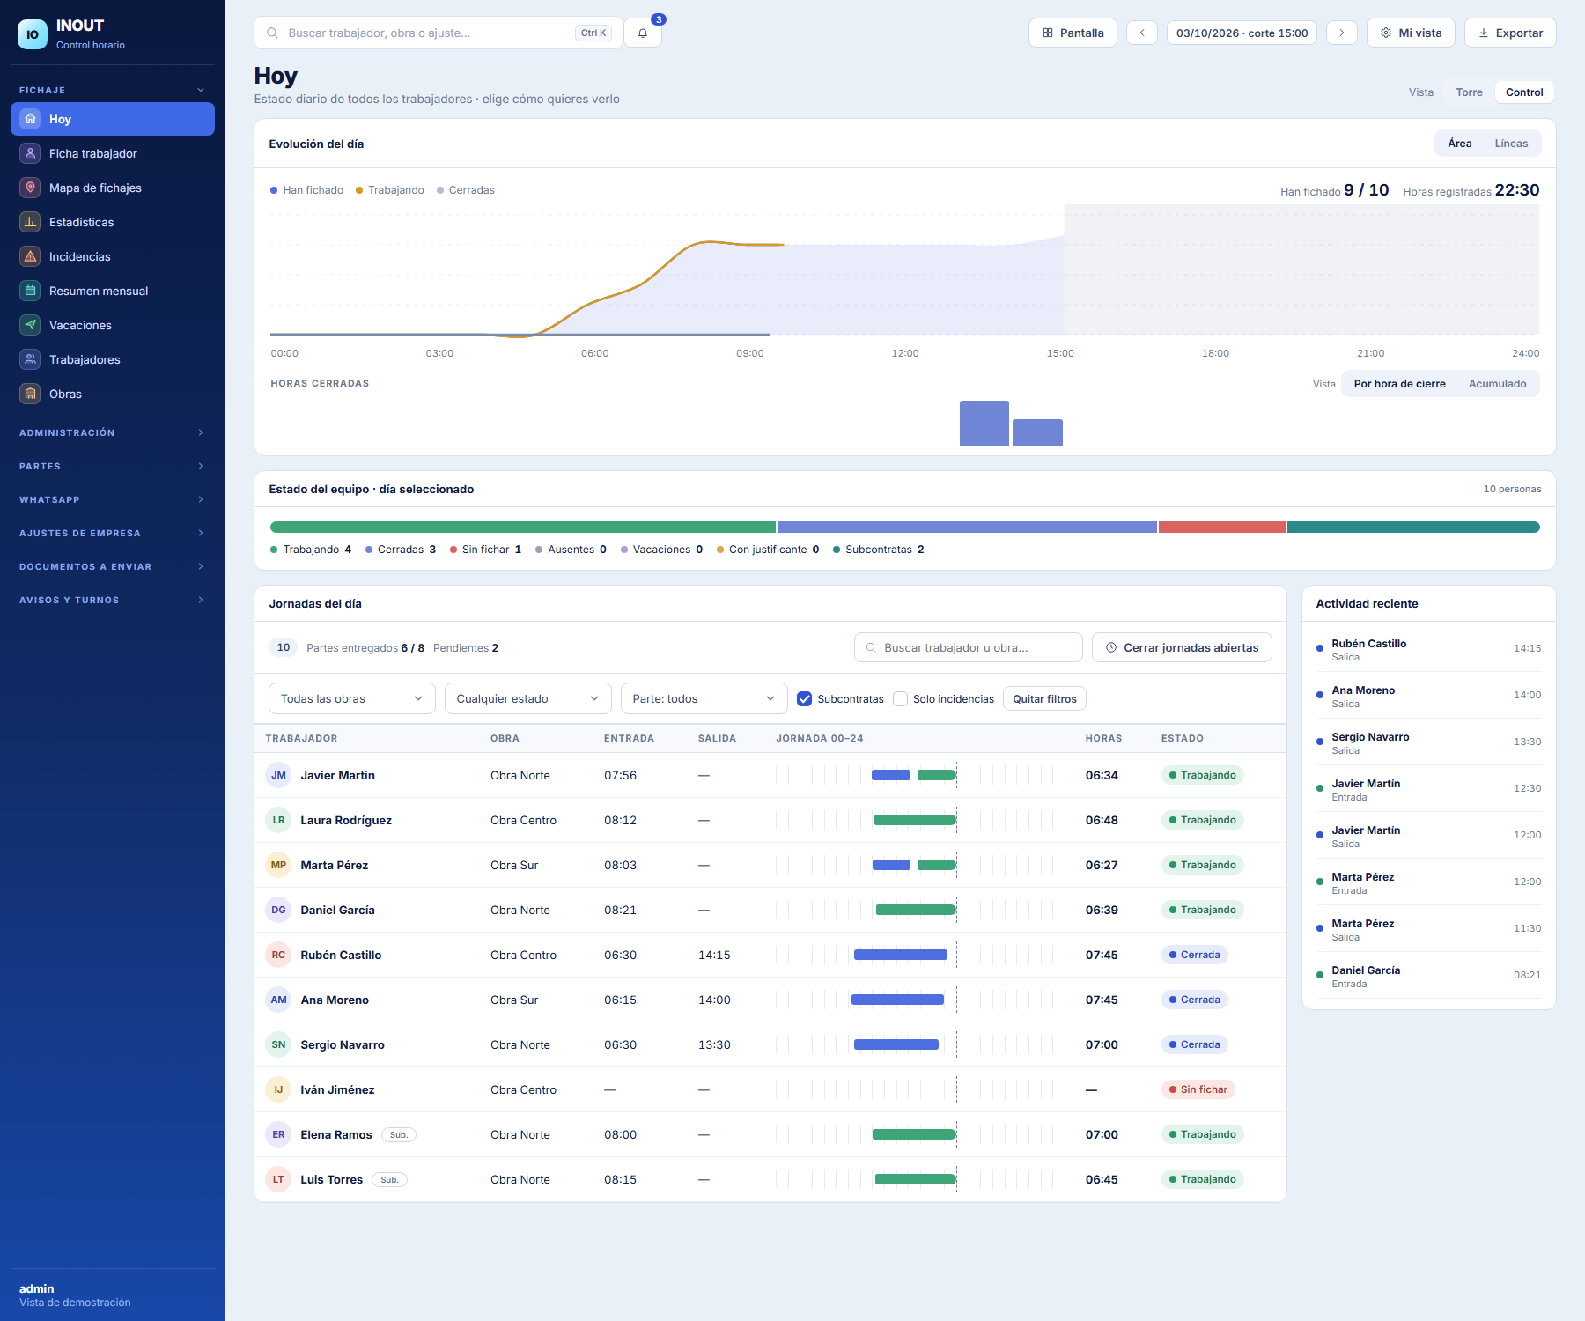Collapse the Fichaje sidebar section
The width and height of the screenshot is (1585, 1321).
click(x=112, y=90)
